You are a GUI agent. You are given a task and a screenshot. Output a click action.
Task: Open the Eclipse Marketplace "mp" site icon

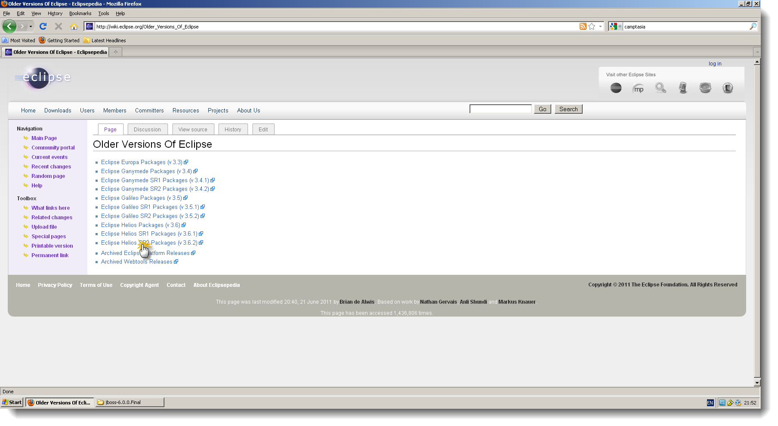(639, 88)
